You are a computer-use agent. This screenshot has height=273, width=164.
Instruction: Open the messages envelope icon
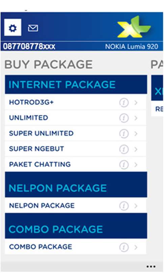click(x=33, y=28)
